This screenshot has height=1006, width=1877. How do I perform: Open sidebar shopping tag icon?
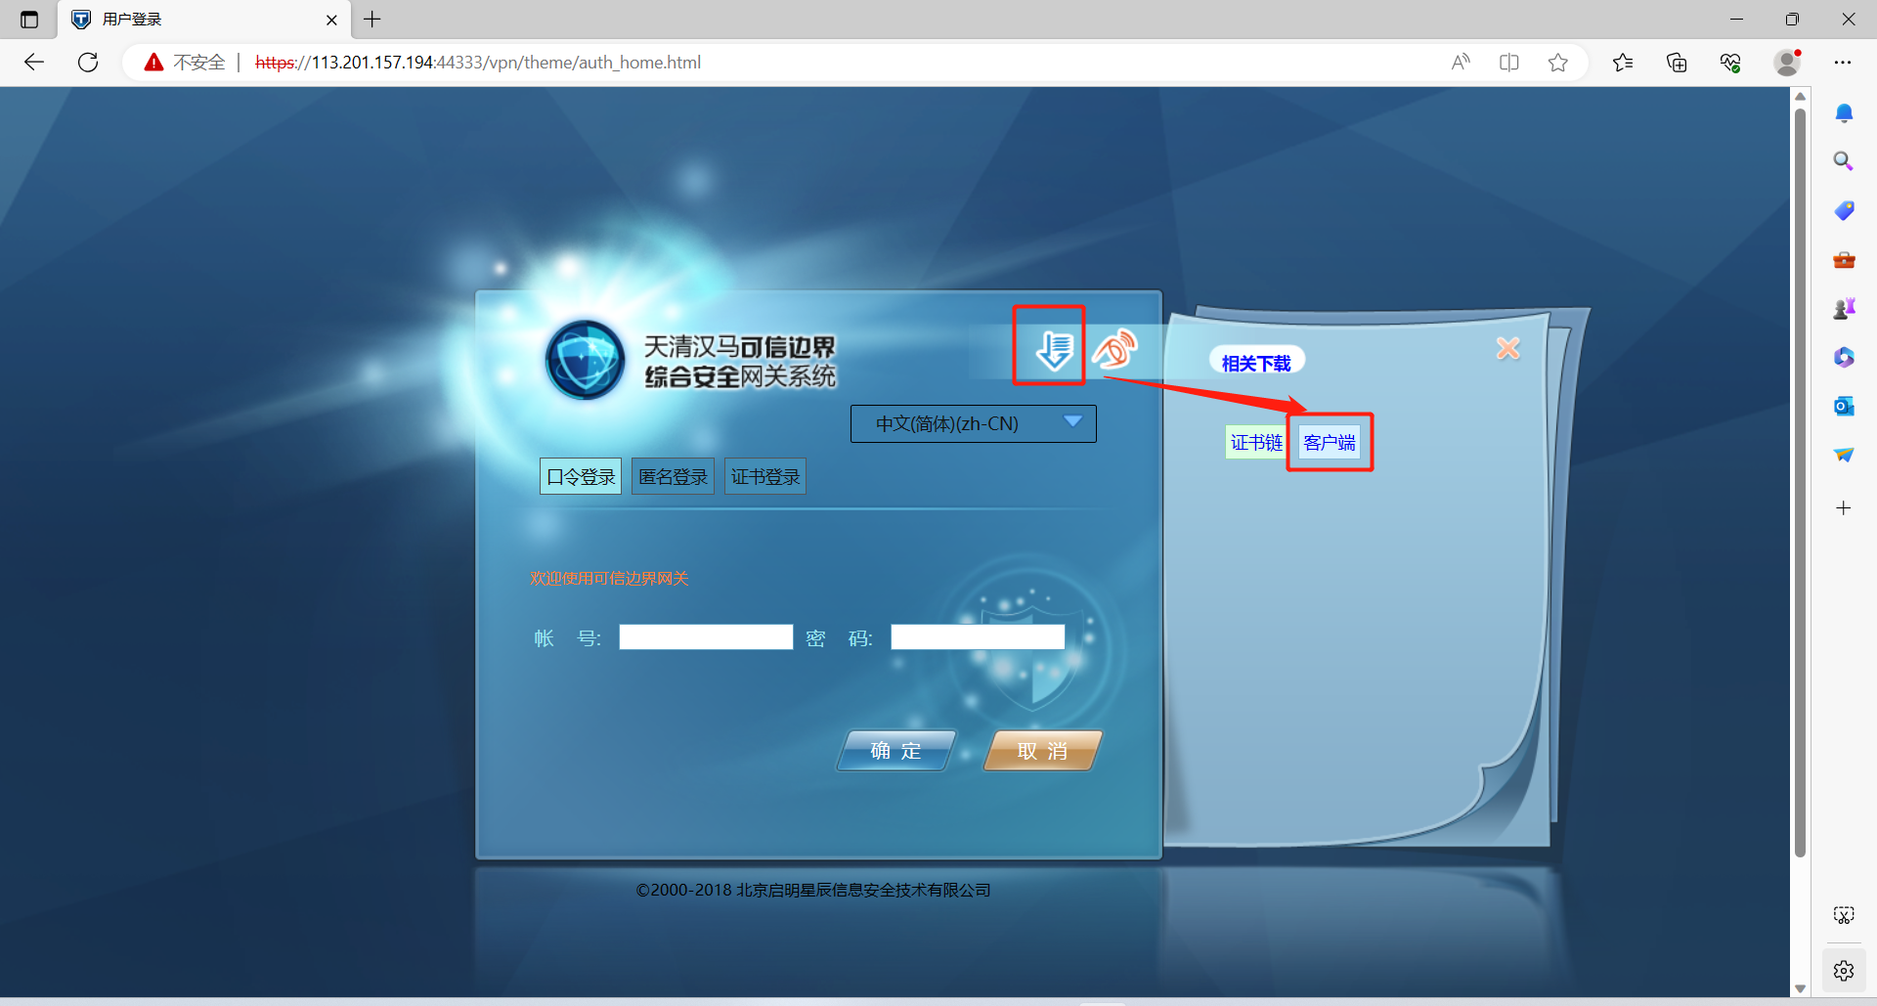tap(1844, 210)
